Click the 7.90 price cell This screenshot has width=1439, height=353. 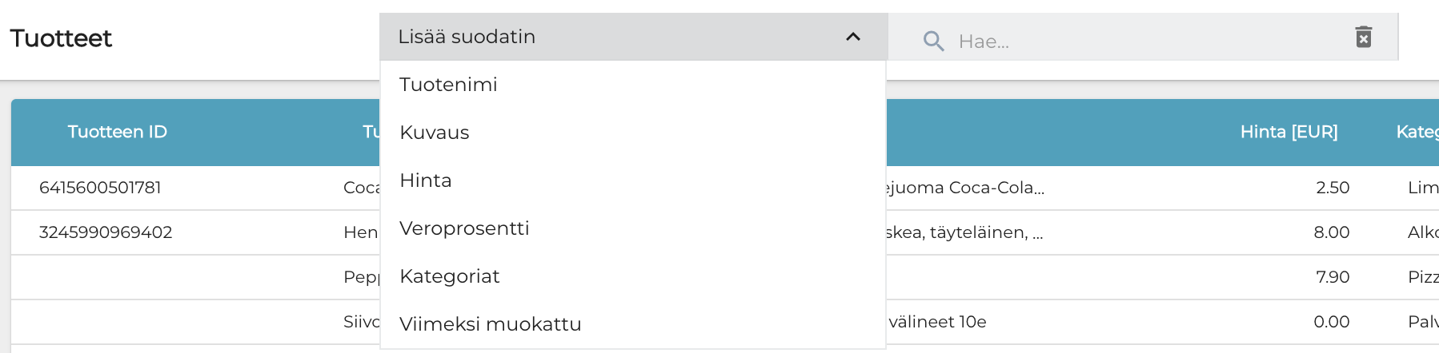(x=1333, y=277)
